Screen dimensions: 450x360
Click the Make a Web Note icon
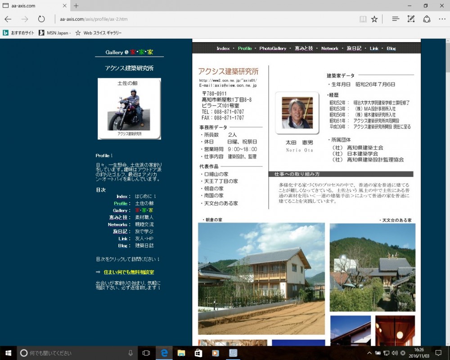pyautogui.click(x=411, y=19)
